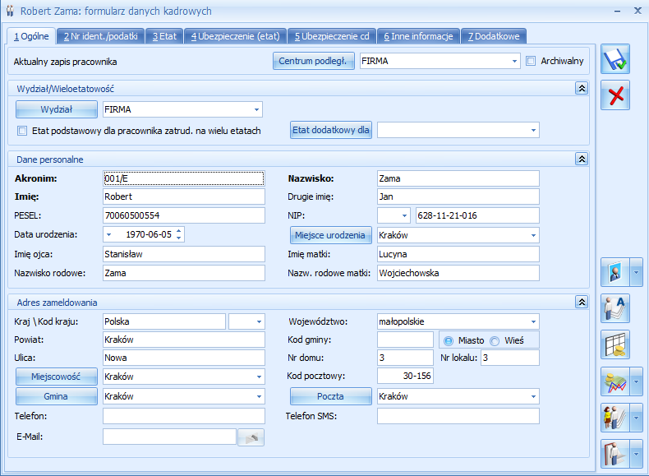Open the Wydział FIRMA dropdown

[256, 110]
